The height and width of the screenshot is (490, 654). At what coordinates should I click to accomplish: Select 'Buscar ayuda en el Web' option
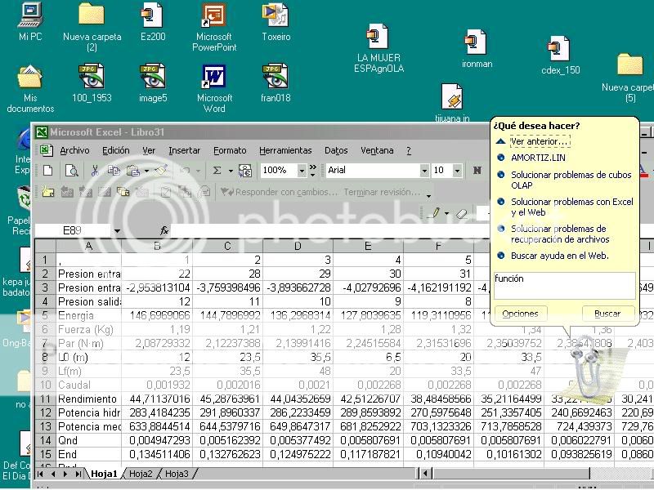(559, 256)
